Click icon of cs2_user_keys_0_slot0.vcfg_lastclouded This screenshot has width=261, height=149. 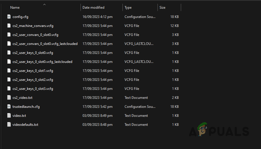coord(9,61)
